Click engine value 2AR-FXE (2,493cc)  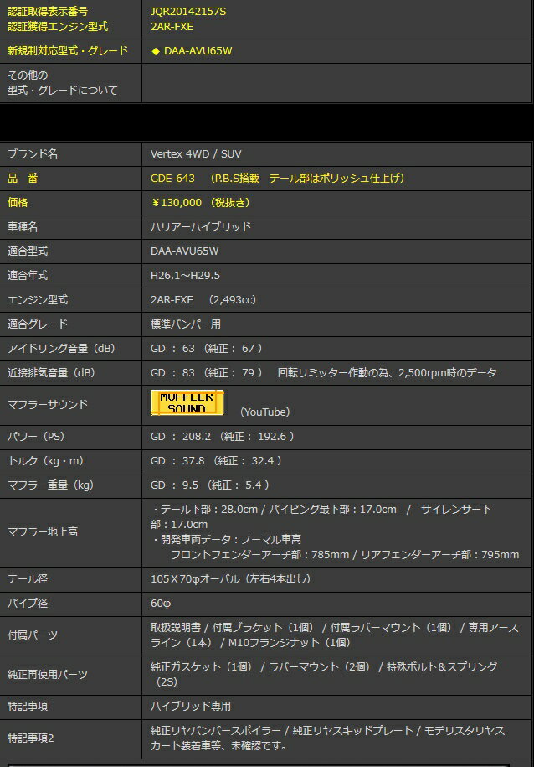[x=203, y=299]
